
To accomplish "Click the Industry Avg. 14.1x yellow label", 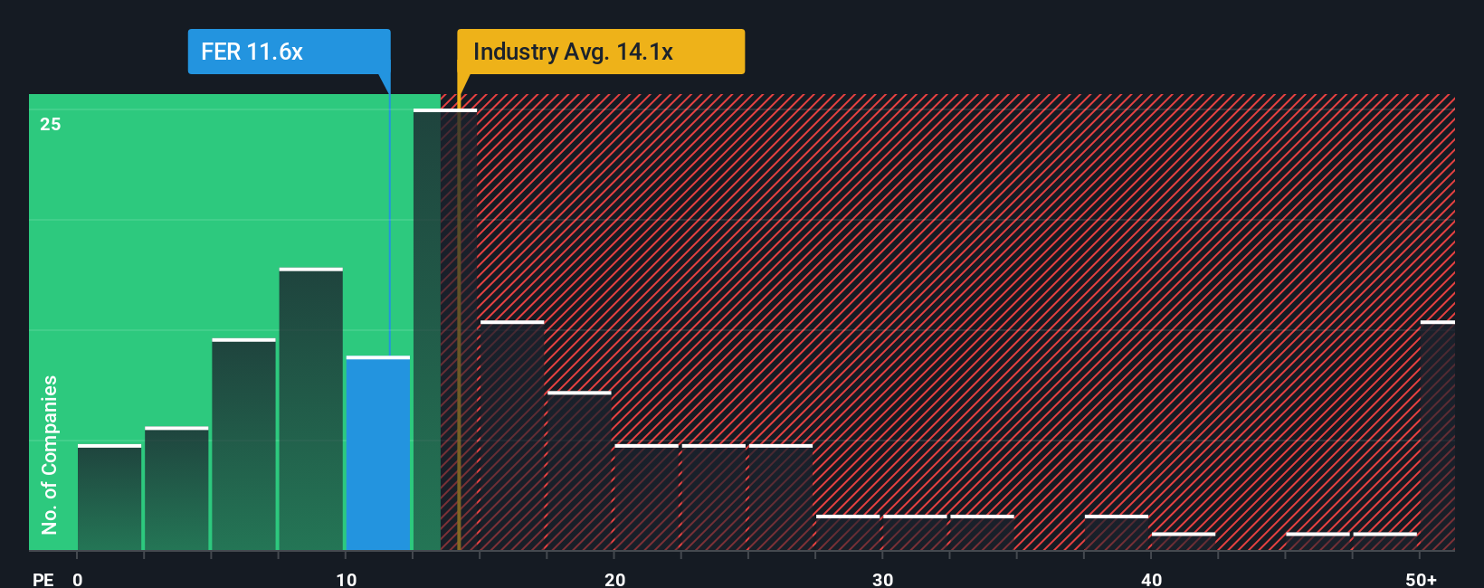I will tap(601, 52).
